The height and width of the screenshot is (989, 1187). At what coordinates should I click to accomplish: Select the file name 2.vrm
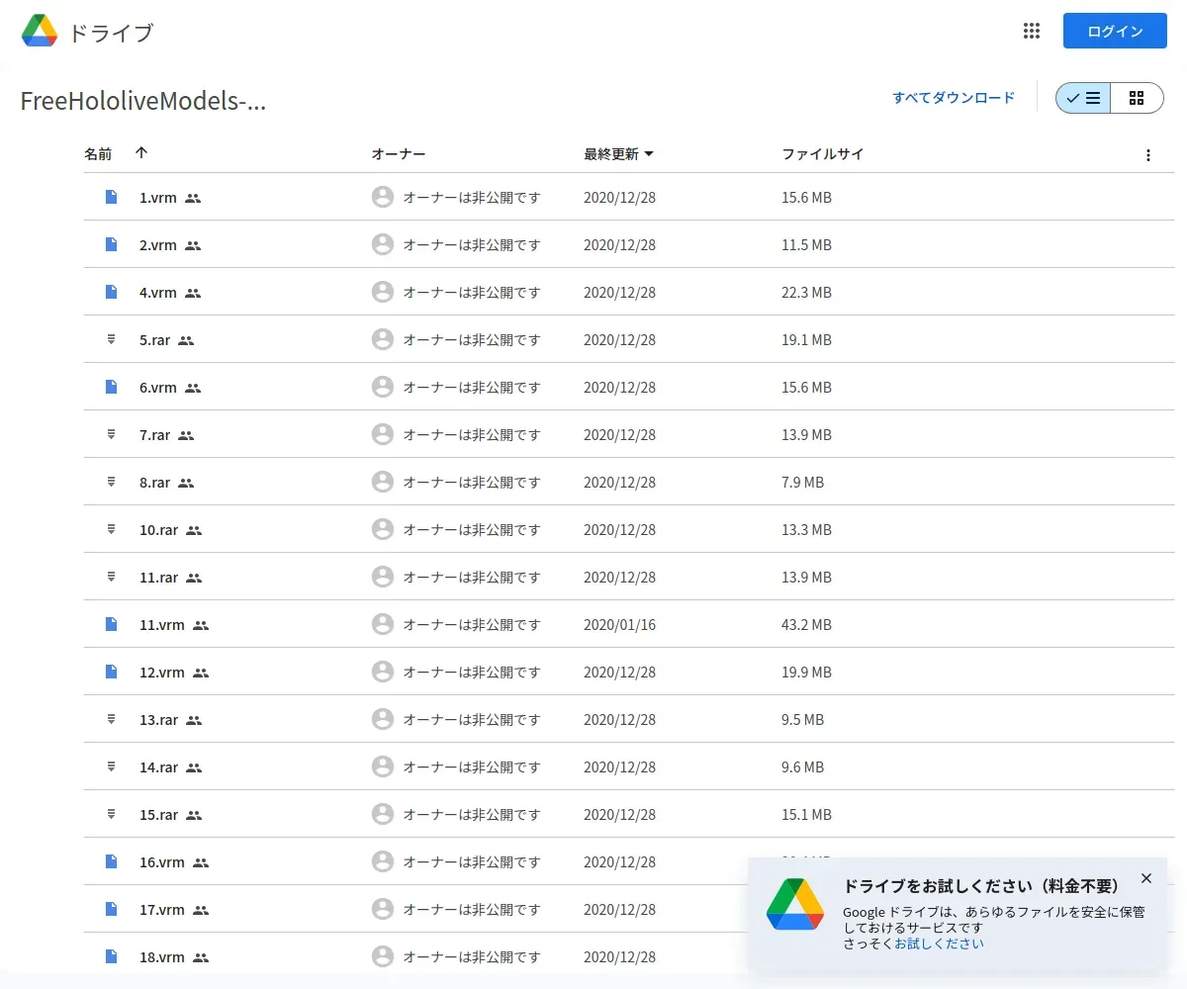[x=158, y=245]
